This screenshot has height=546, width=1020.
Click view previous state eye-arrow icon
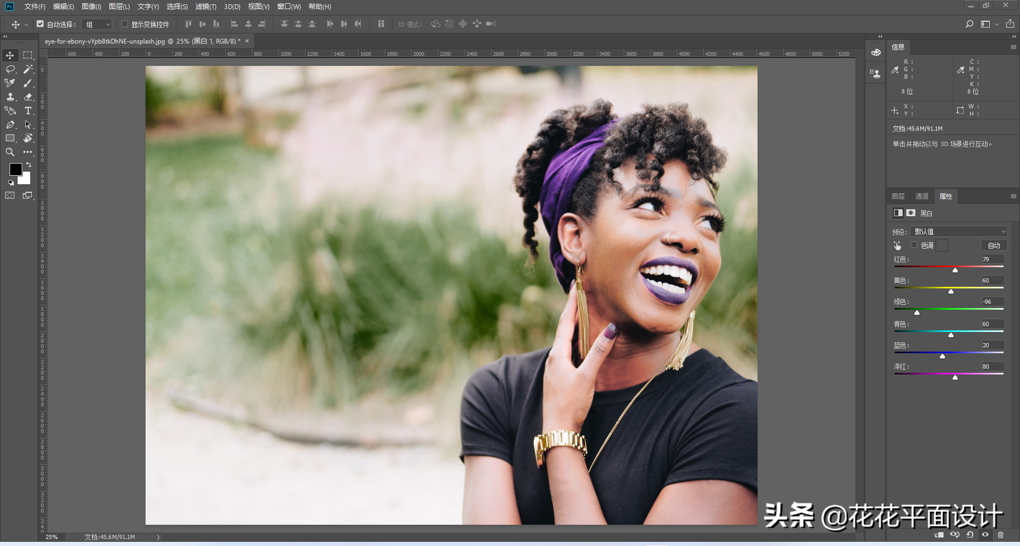[x=955, y=535]
